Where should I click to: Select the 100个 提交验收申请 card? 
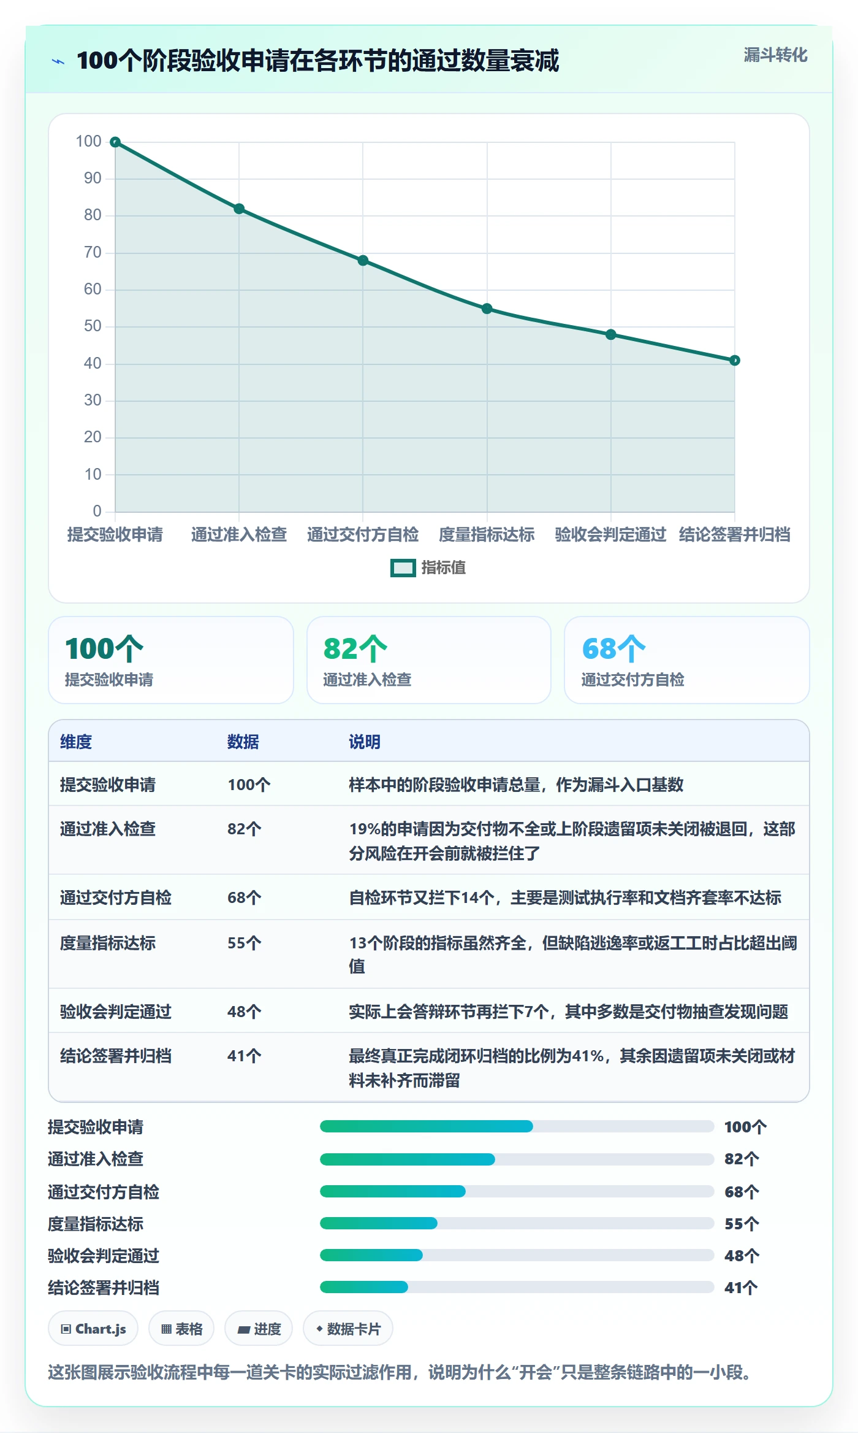171,660
